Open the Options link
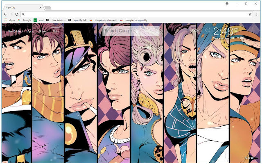262x164 pixels. 197,30
